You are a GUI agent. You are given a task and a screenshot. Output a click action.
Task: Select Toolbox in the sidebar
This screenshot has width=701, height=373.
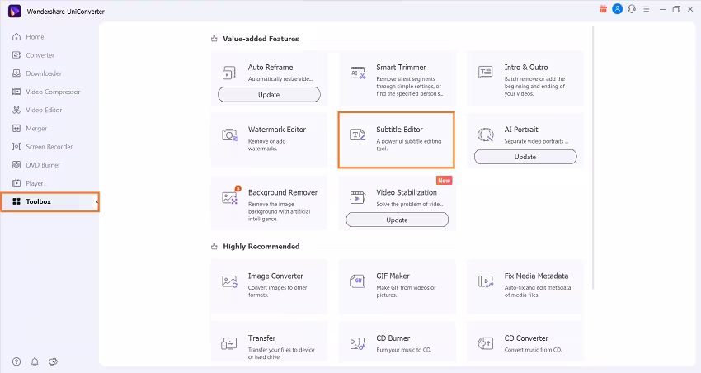pos(49,201)
